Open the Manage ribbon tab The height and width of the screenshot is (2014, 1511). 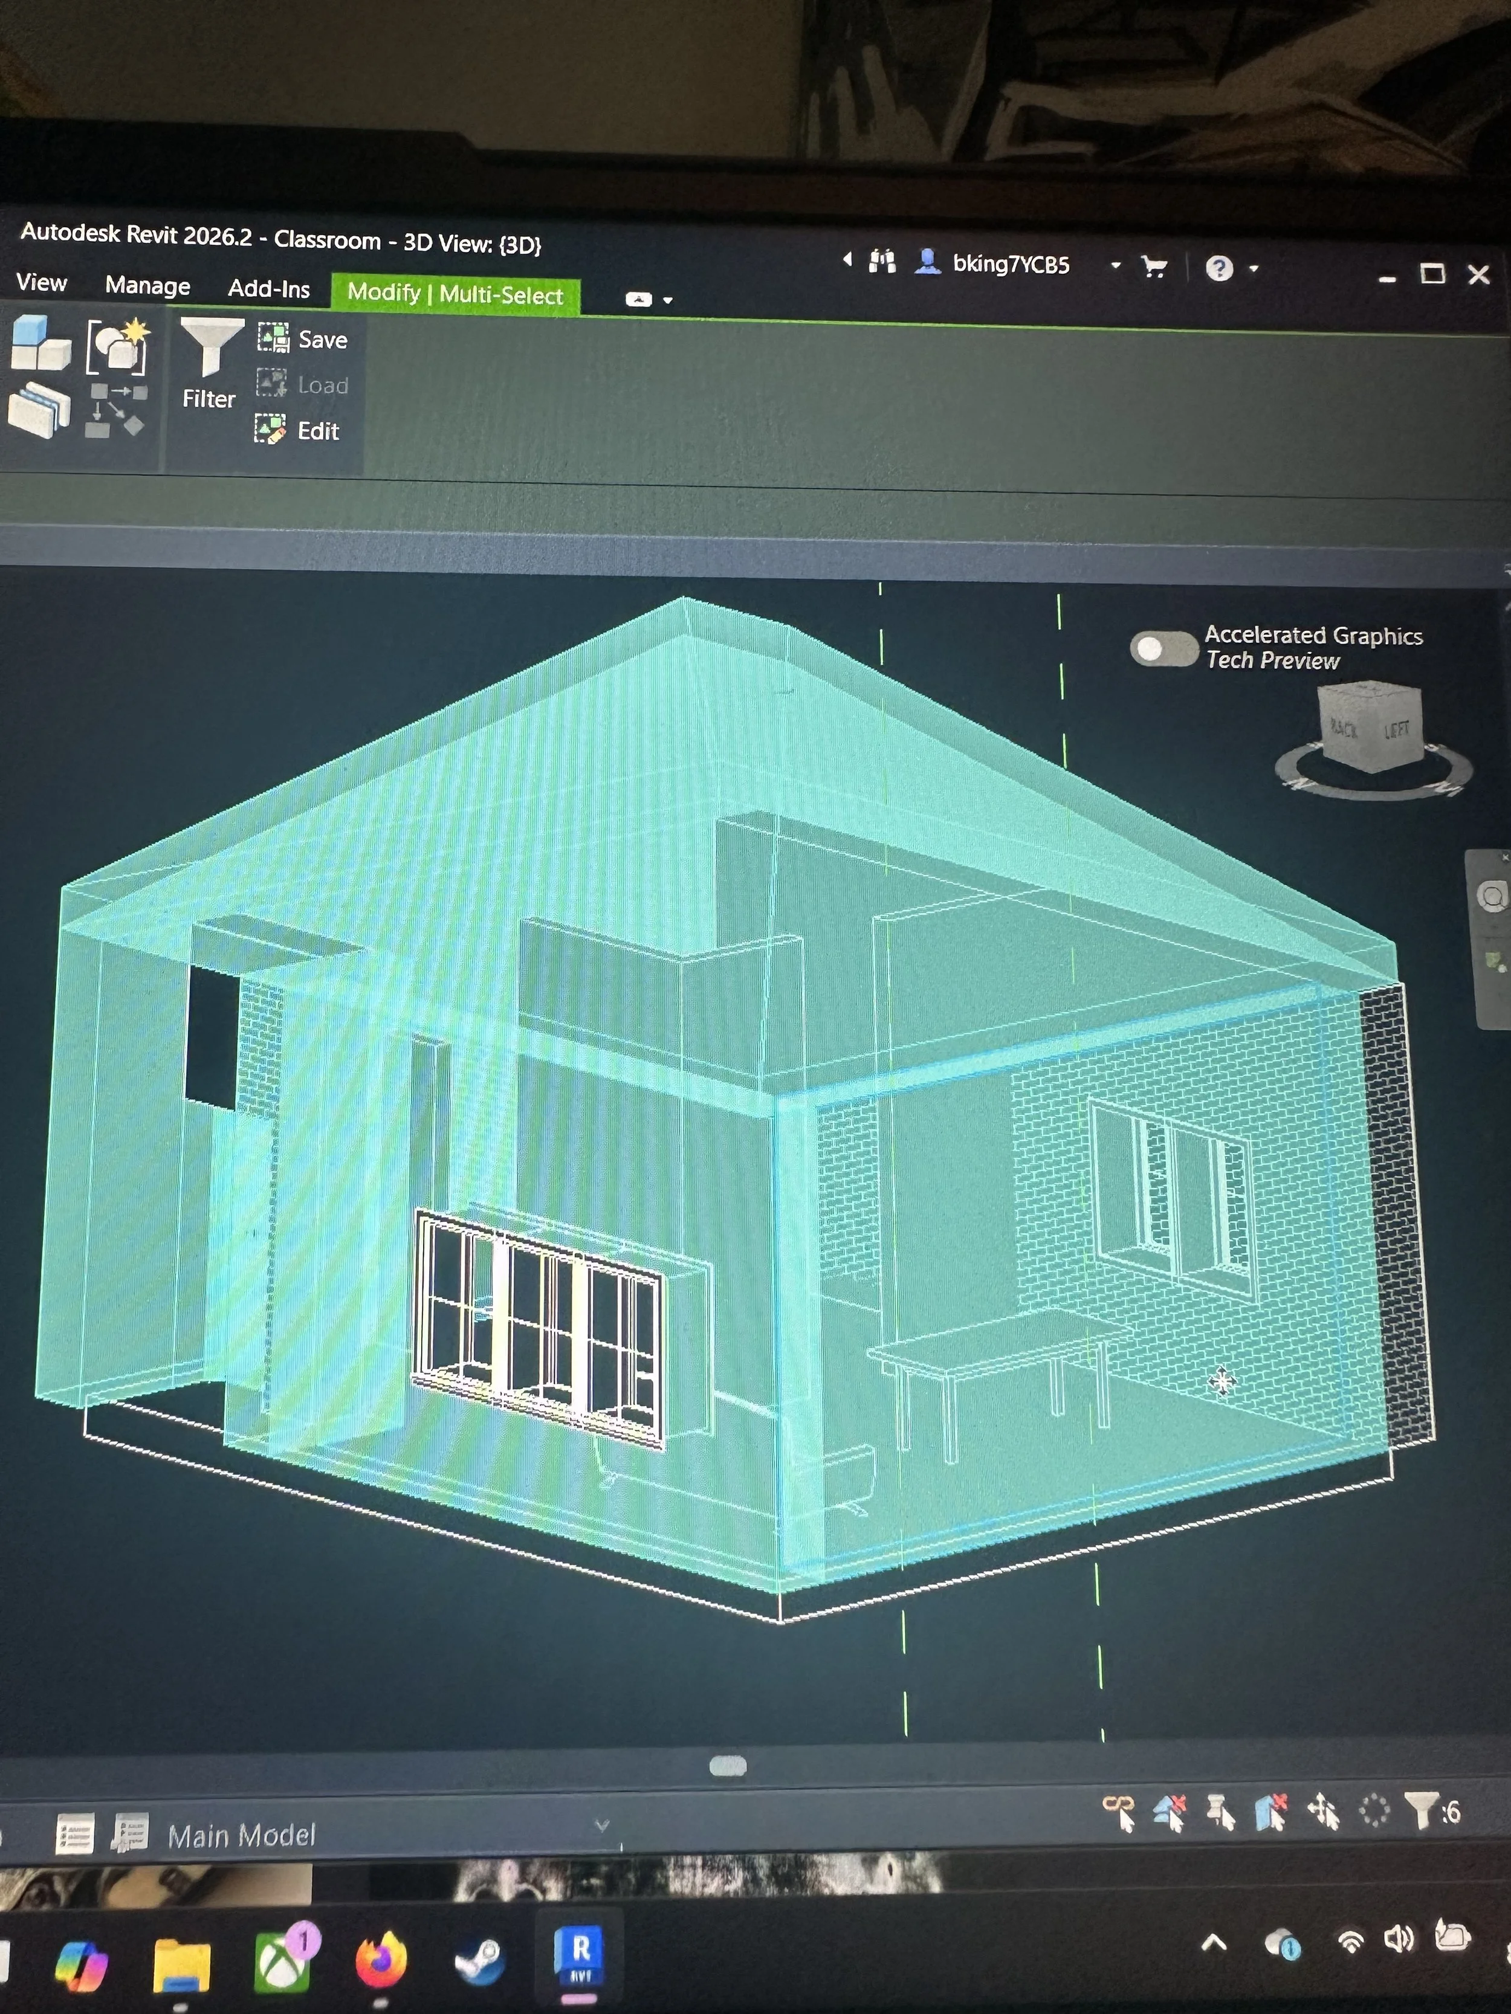tap(147, 286)
